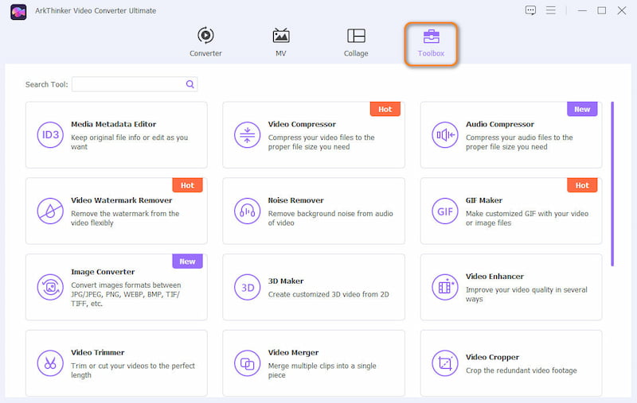
Task: Open Noise Remover title text
Action: pyautogui.click(x=295, y=200)
